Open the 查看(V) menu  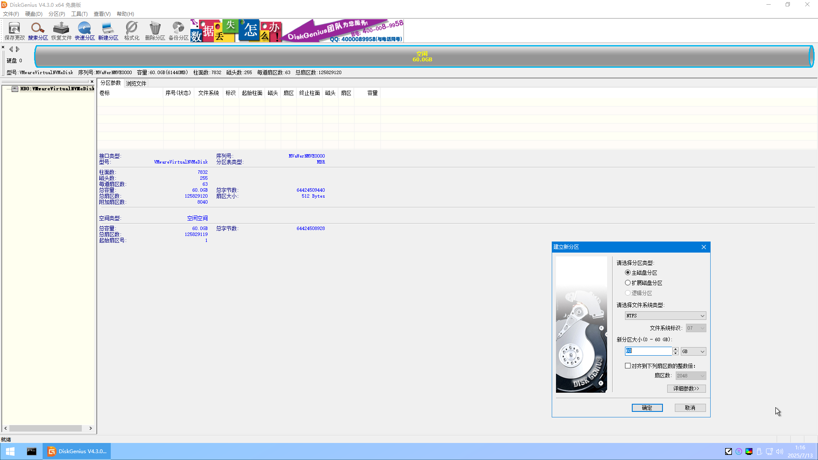[x=102, y=14]
